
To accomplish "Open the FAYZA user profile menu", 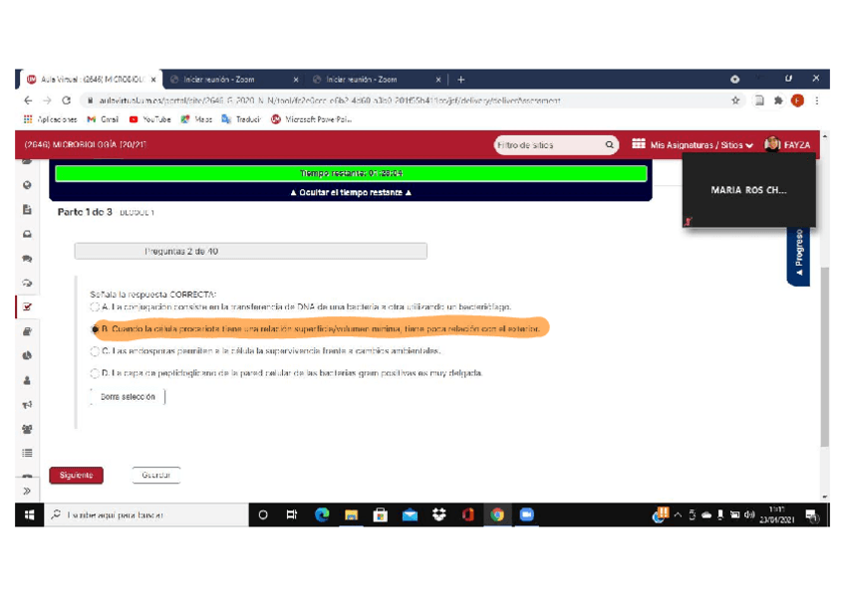I will coord(787,144).
